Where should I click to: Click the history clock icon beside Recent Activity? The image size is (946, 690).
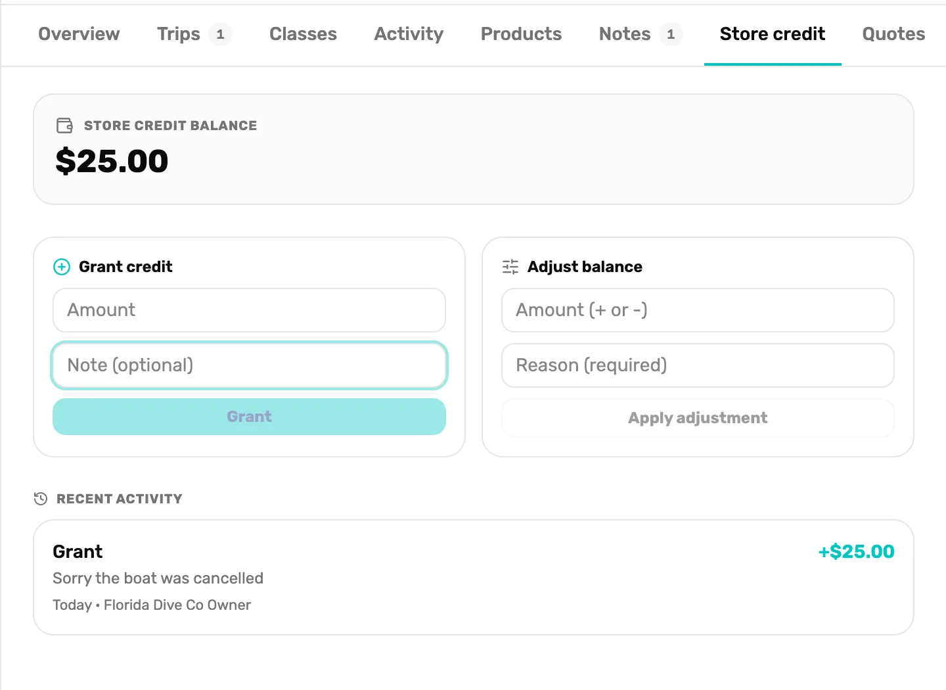tap(41, 499)
